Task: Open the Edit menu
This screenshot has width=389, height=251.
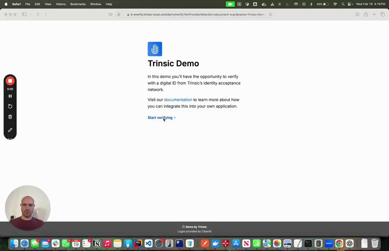Action: tap(37, 4)
